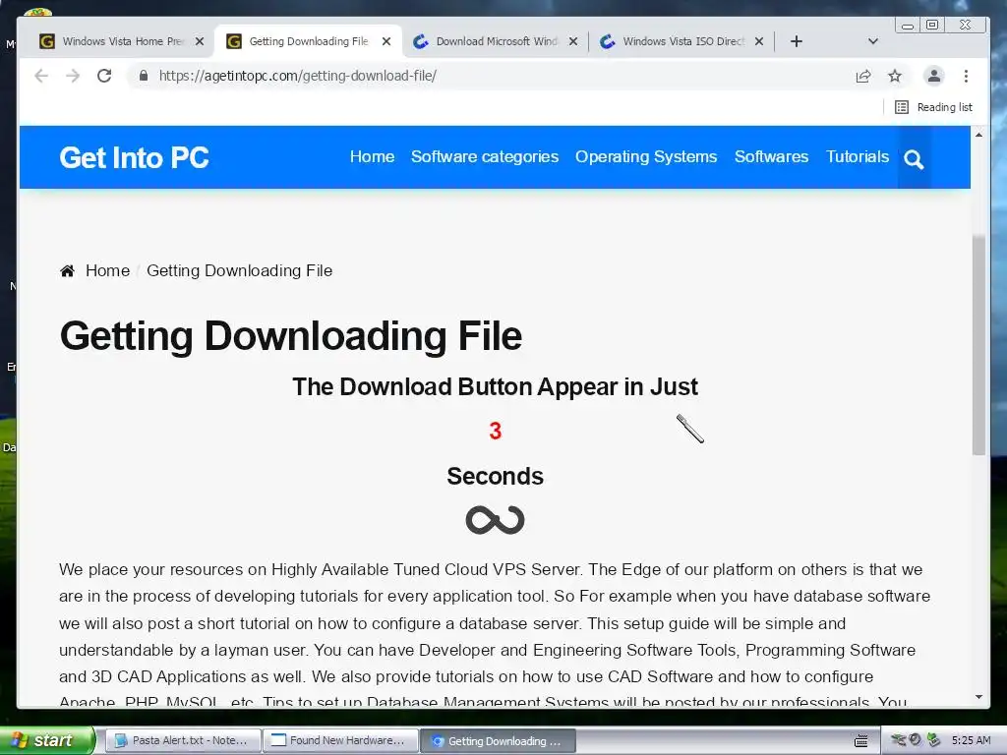Screen dimensions: 1007x755
Task: Click Getting Downloading Chrome taskbar item
Action: tap(498, 741)
